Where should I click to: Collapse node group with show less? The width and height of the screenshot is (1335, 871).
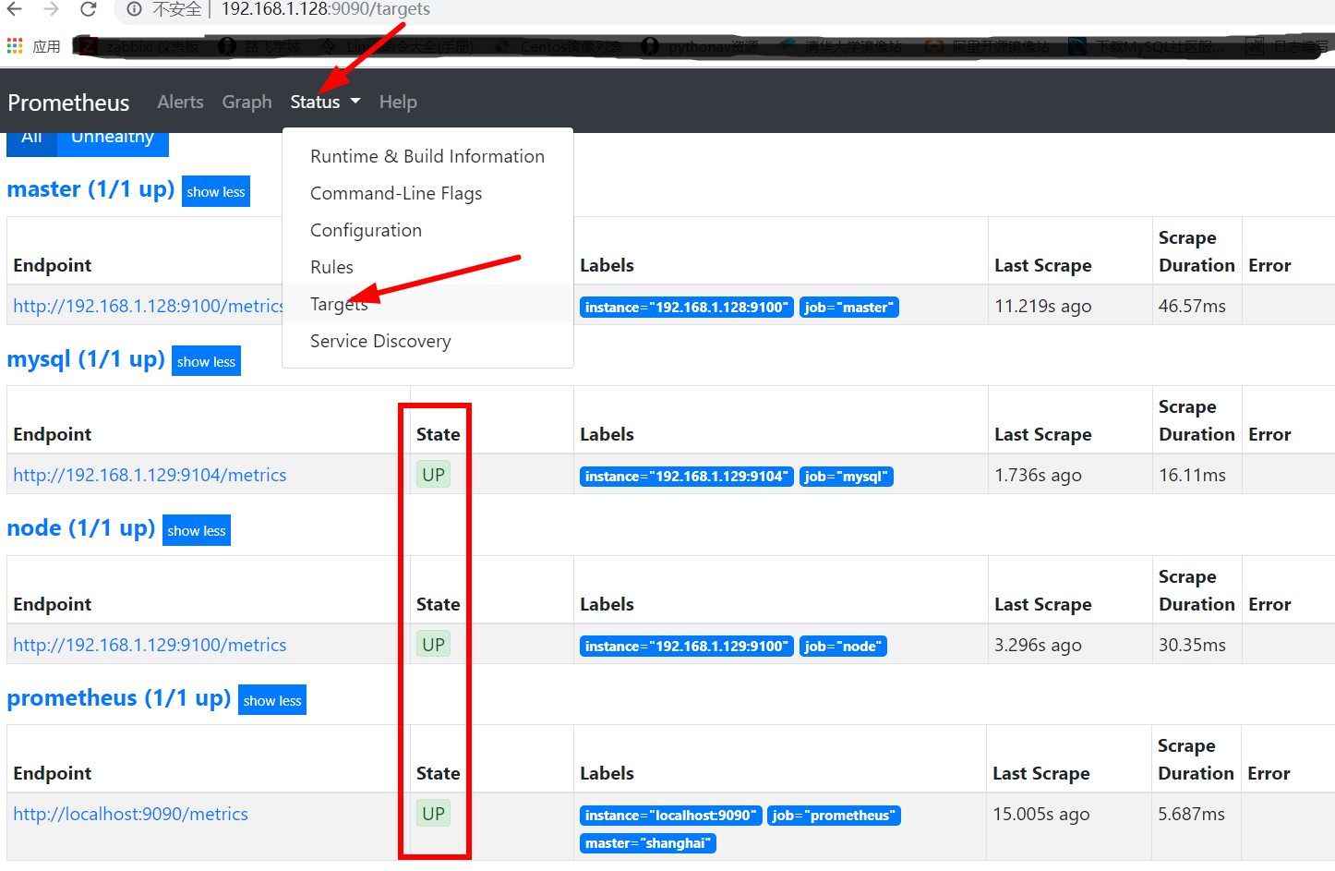[x=197, y=530]
